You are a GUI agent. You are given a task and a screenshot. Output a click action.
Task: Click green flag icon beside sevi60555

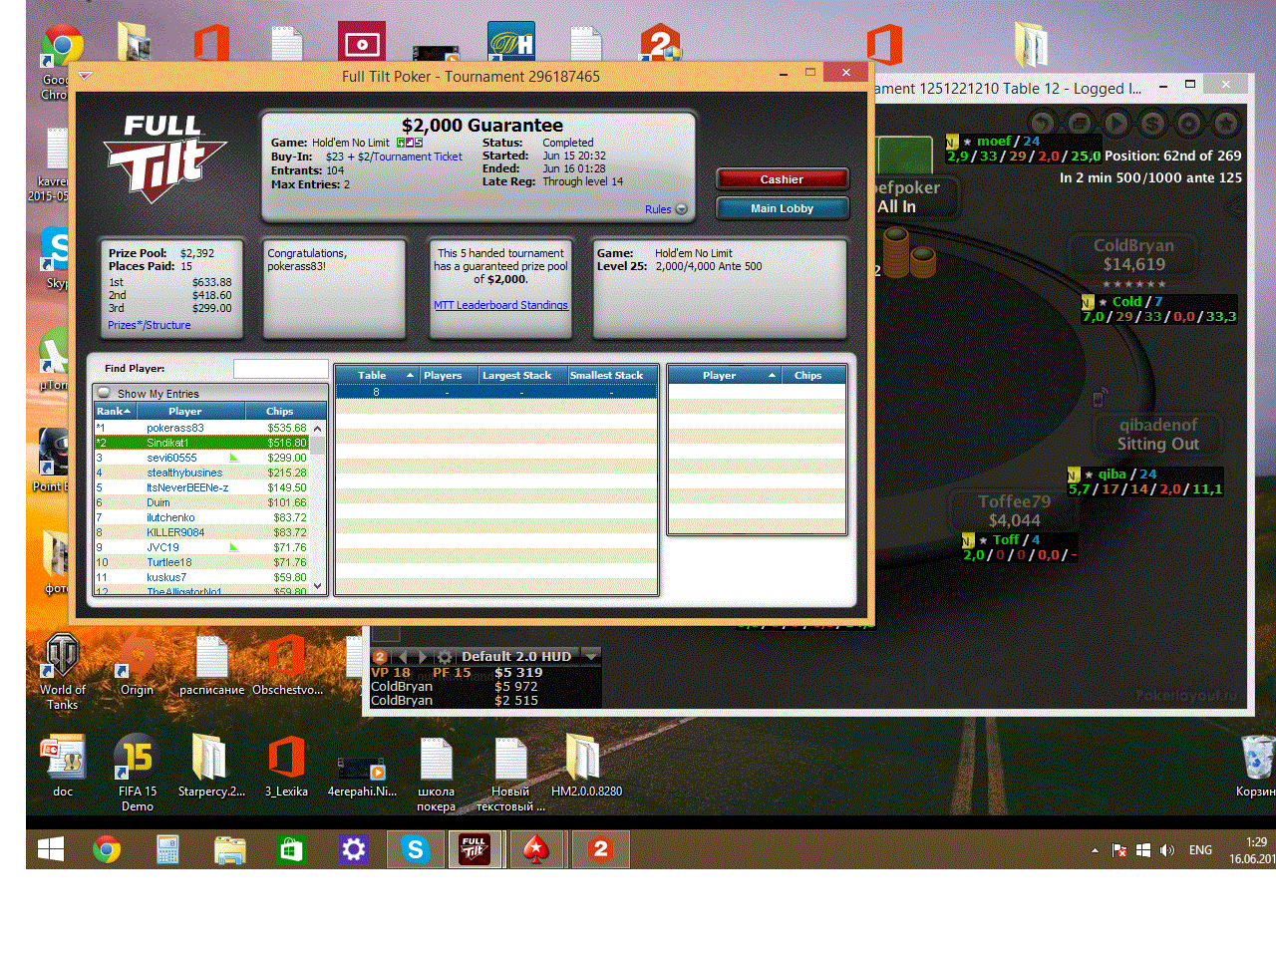coord(234,458)
